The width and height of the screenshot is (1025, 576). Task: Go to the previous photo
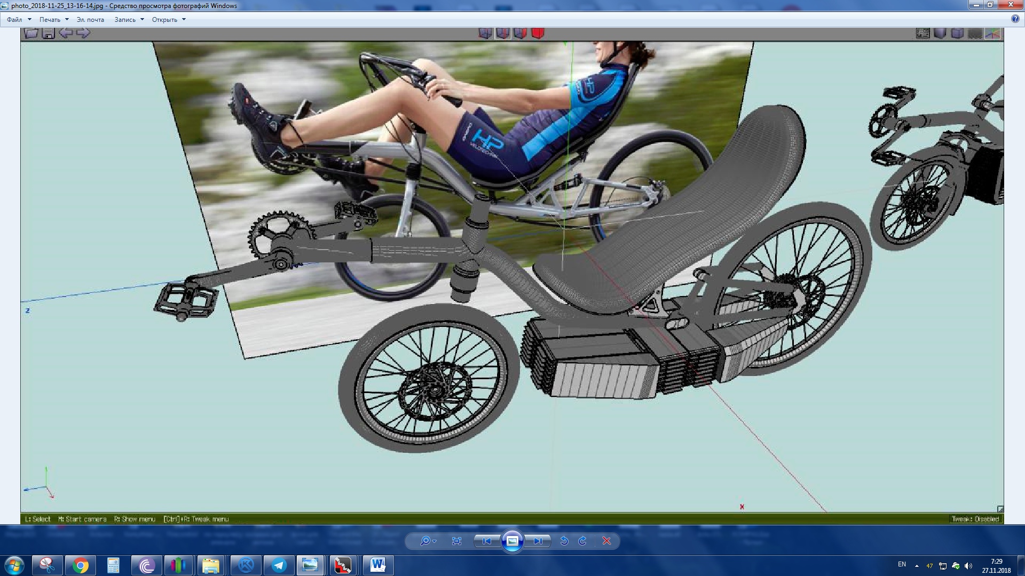pos(487,541)
